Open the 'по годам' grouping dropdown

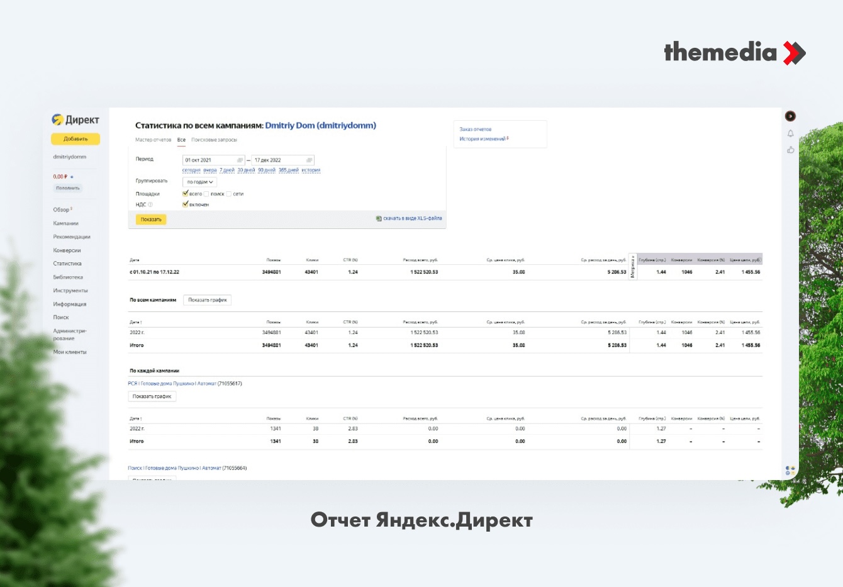tap(200, 182)
